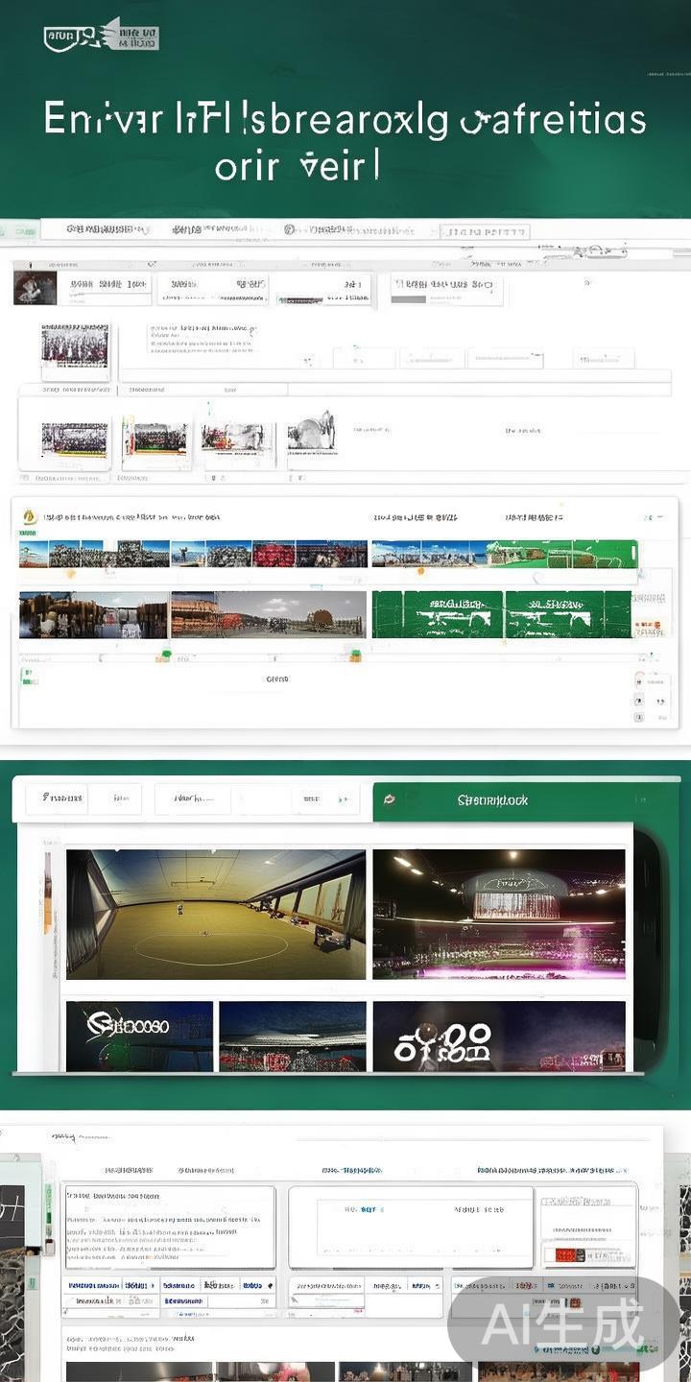Image resolution: width=691 pixels, height=1382 pixels.
Task: Click the tile with large white glyphs
Action: [x=498, y=1036]
